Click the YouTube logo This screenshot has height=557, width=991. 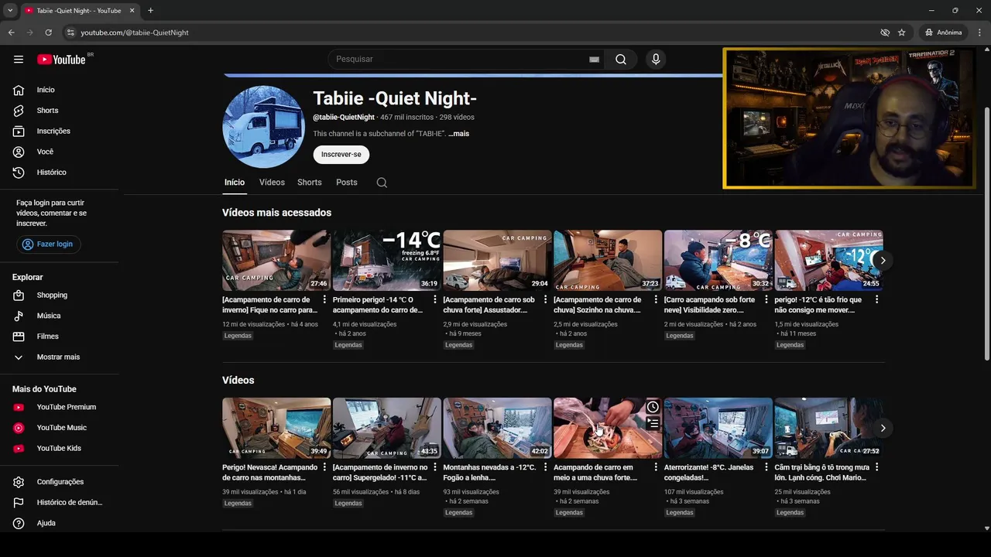61,60
